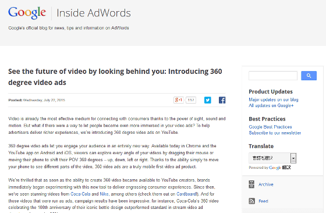Click the Google logo
Image resolution: width=326 pixels, height=213 pixels.
27,13
